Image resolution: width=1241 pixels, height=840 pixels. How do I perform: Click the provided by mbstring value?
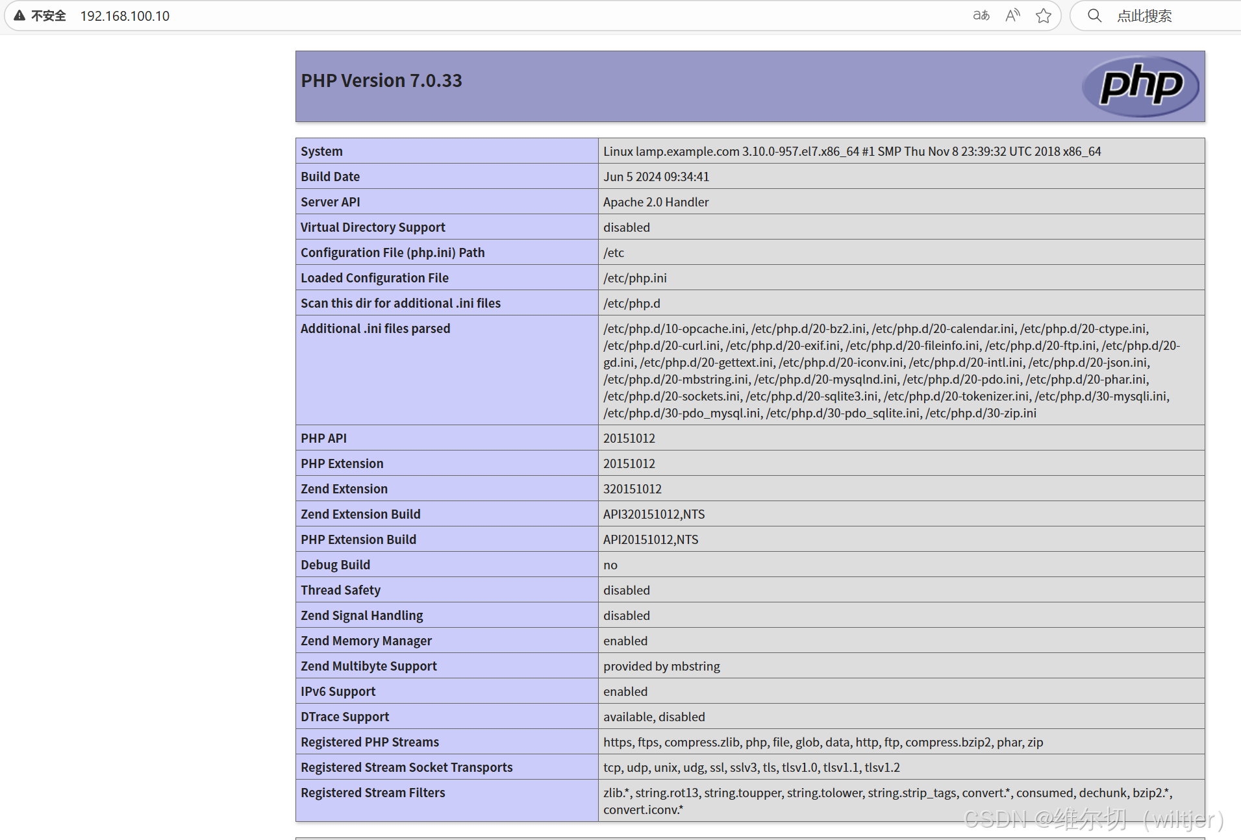tap(662, 666)
